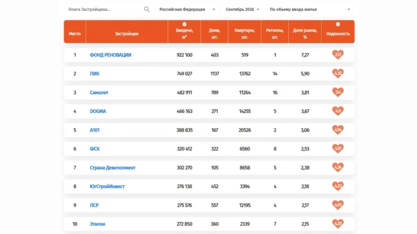The image size is (417, 234).
Task: Click the reliability heart in Самолет row
Action: click(338, 92)
